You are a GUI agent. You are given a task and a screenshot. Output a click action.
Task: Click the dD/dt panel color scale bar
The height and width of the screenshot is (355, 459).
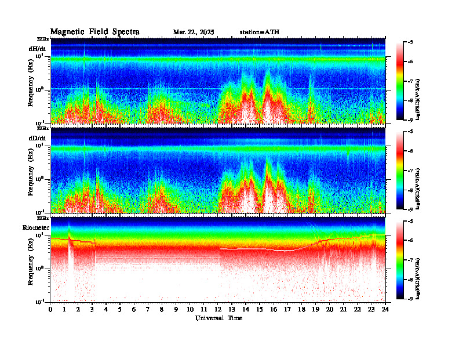point(400,171)
